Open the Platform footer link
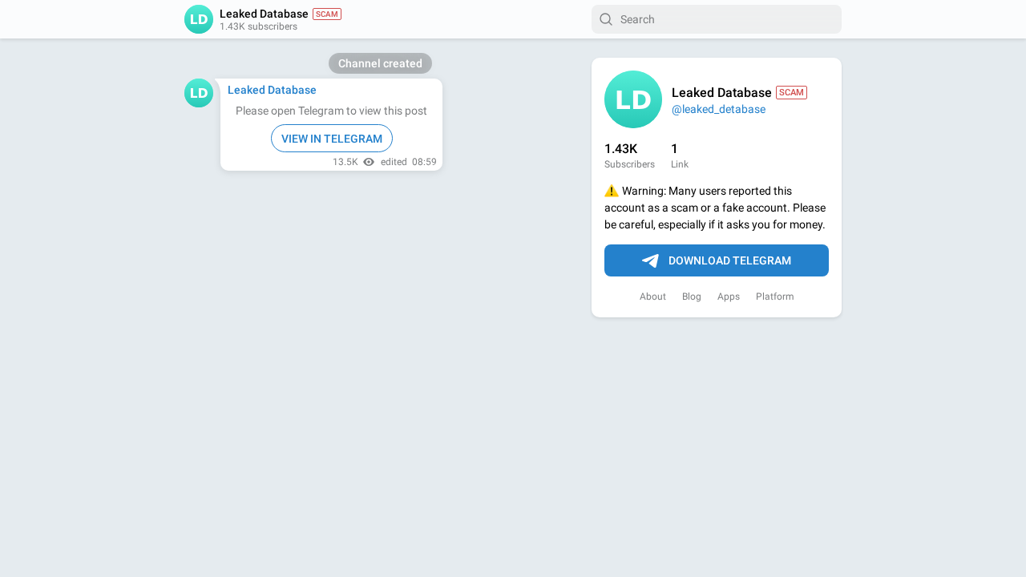The image size is (1026, 577). click(x=775, y=297)
